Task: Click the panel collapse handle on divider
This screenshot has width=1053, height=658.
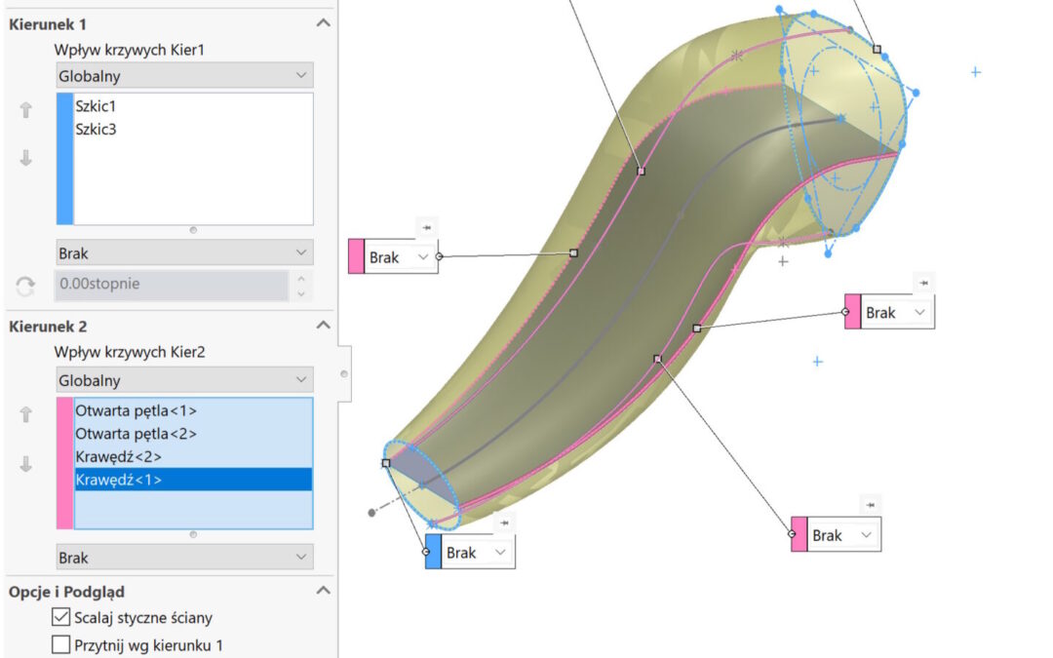Action: 344,373
